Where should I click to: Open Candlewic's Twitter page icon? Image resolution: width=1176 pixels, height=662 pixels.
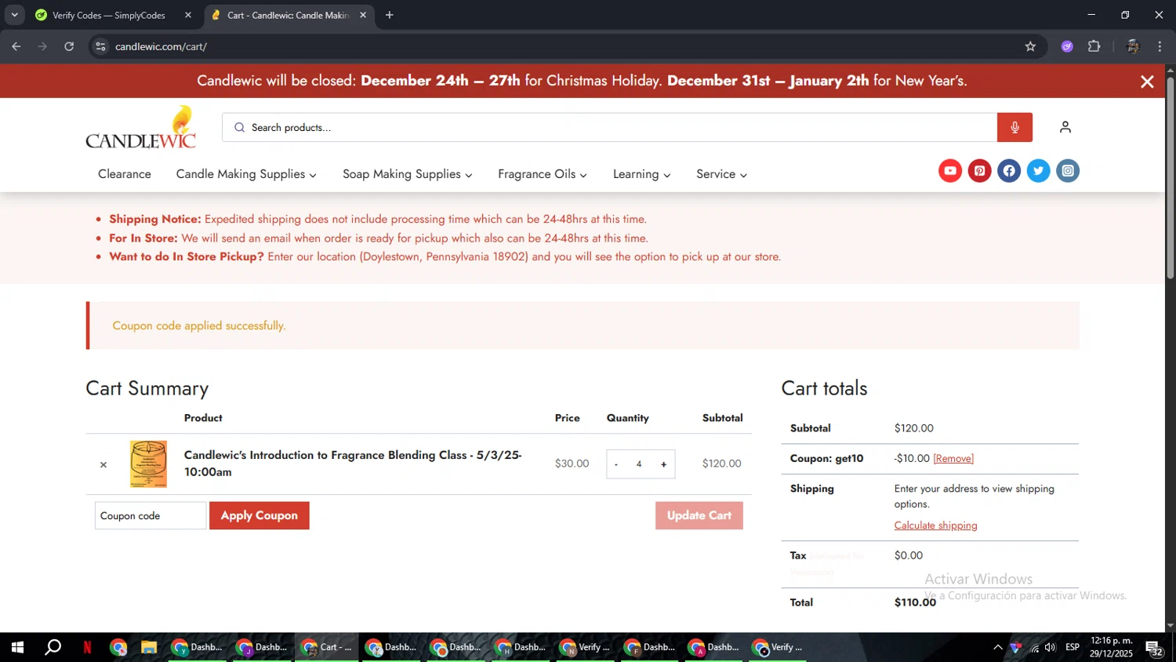[x=1038, y=171]
